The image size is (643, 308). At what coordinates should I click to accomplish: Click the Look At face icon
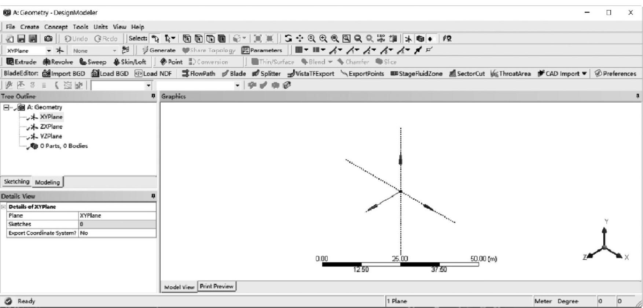(447, 39)
